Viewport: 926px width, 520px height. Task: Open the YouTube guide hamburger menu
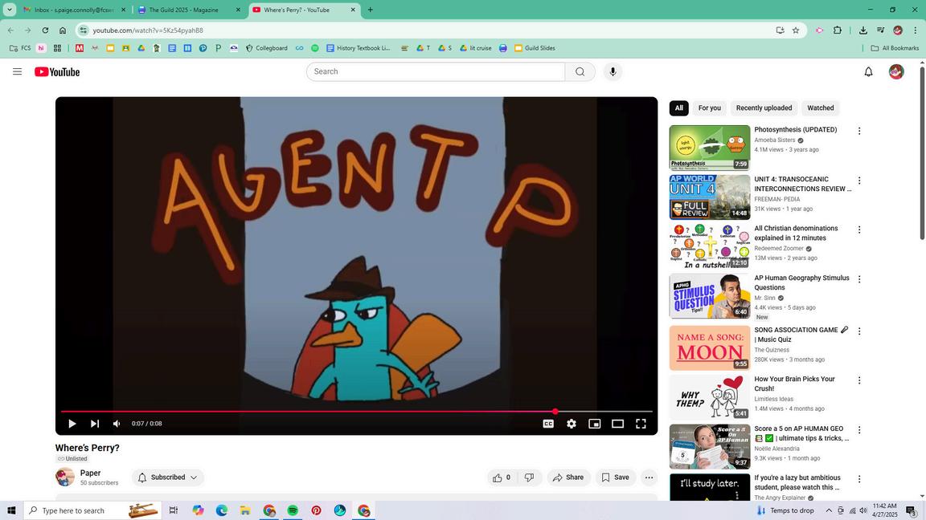[17, 71]
